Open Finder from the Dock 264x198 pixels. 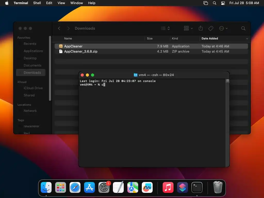click(x=46, y=187)
